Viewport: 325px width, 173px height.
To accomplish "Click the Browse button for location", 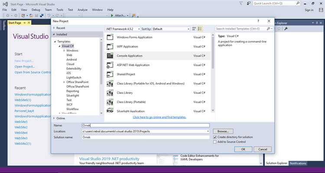I will [x=223, y=131].
